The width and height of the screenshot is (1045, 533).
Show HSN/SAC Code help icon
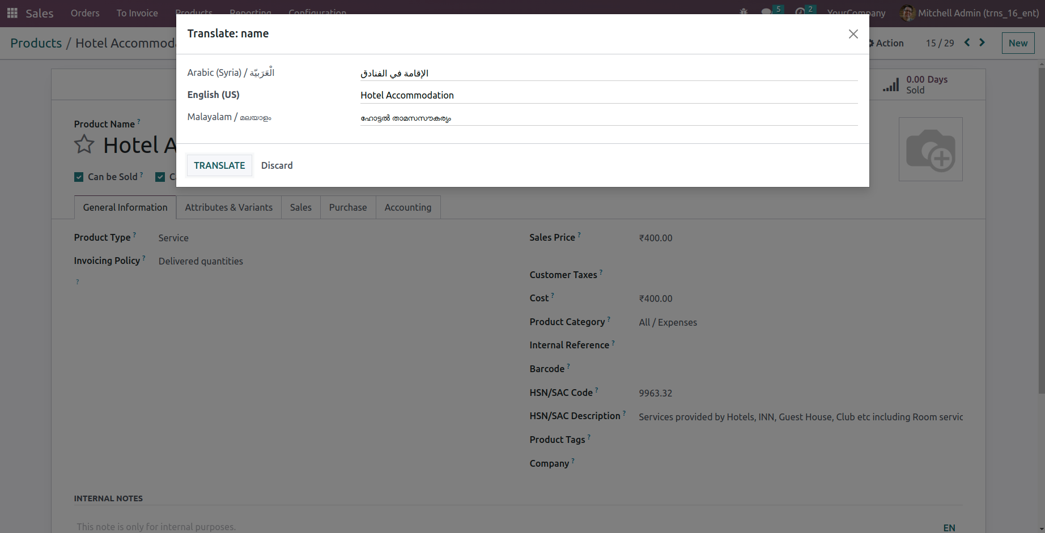tap(597, 390)
